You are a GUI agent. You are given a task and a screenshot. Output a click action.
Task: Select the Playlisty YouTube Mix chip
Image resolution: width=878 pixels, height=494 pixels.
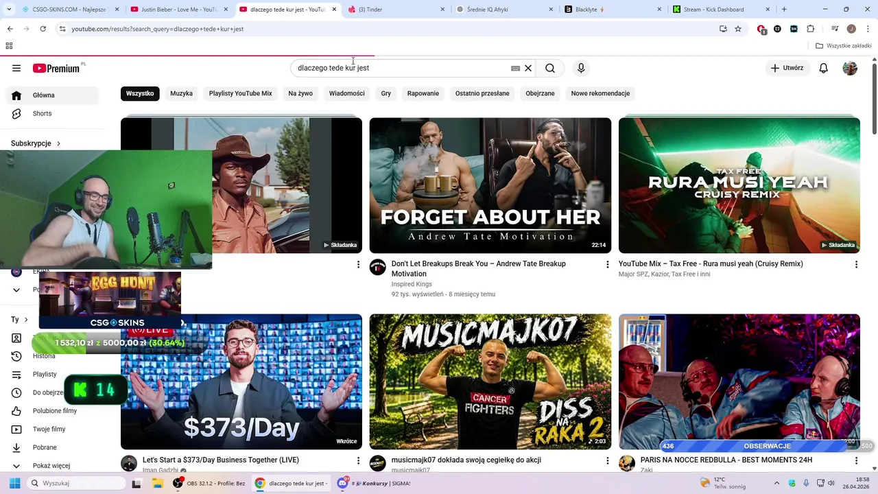(x=241, y=93)
